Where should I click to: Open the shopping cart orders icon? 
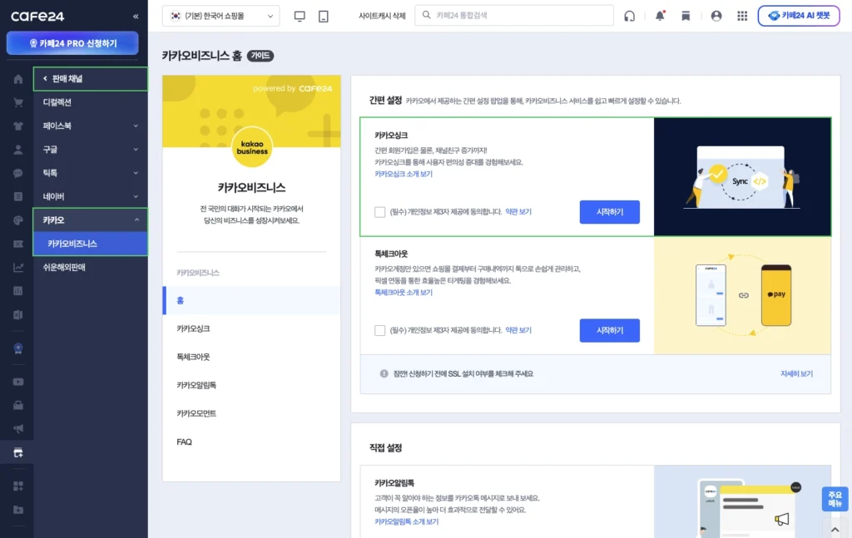coord(17,103)
